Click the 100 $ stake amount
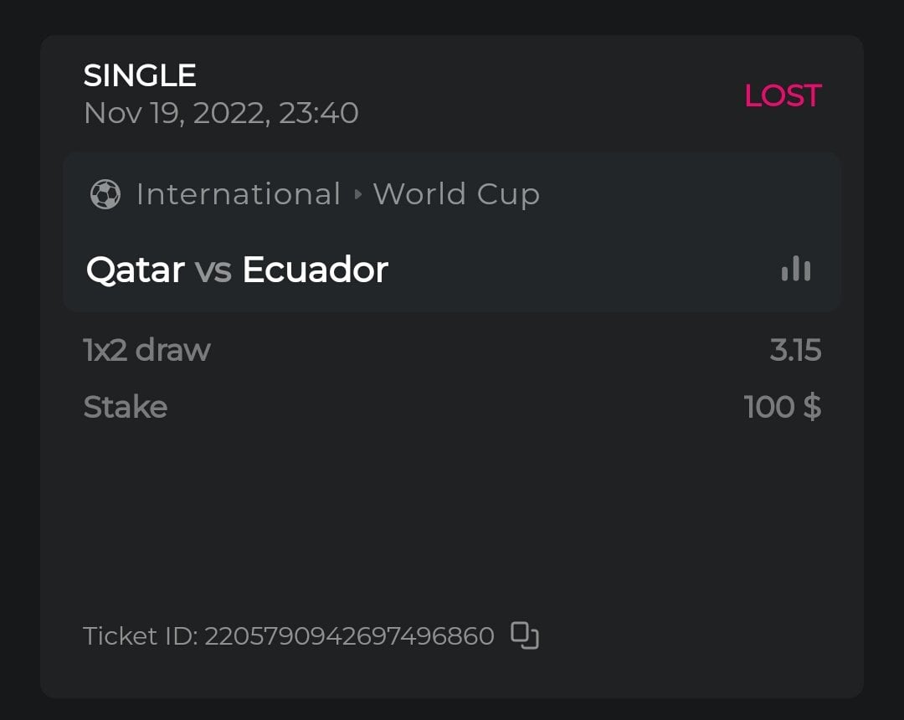The width and height of the screenshot is (904, 720). point(782,407)
